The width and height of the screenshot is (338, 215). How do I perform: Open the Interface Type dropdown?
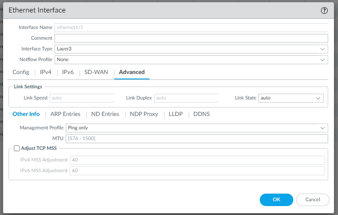coord(191,49)
